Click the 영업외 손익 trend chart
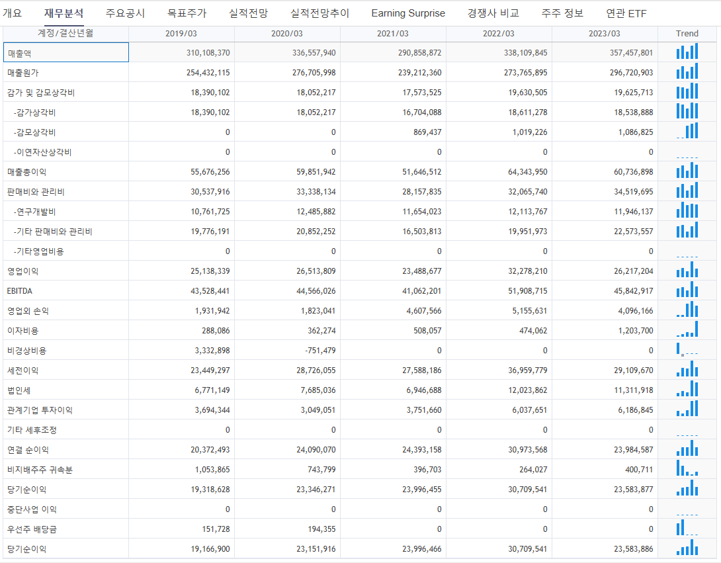Viewport: 721px width, 563px height. 687,309
